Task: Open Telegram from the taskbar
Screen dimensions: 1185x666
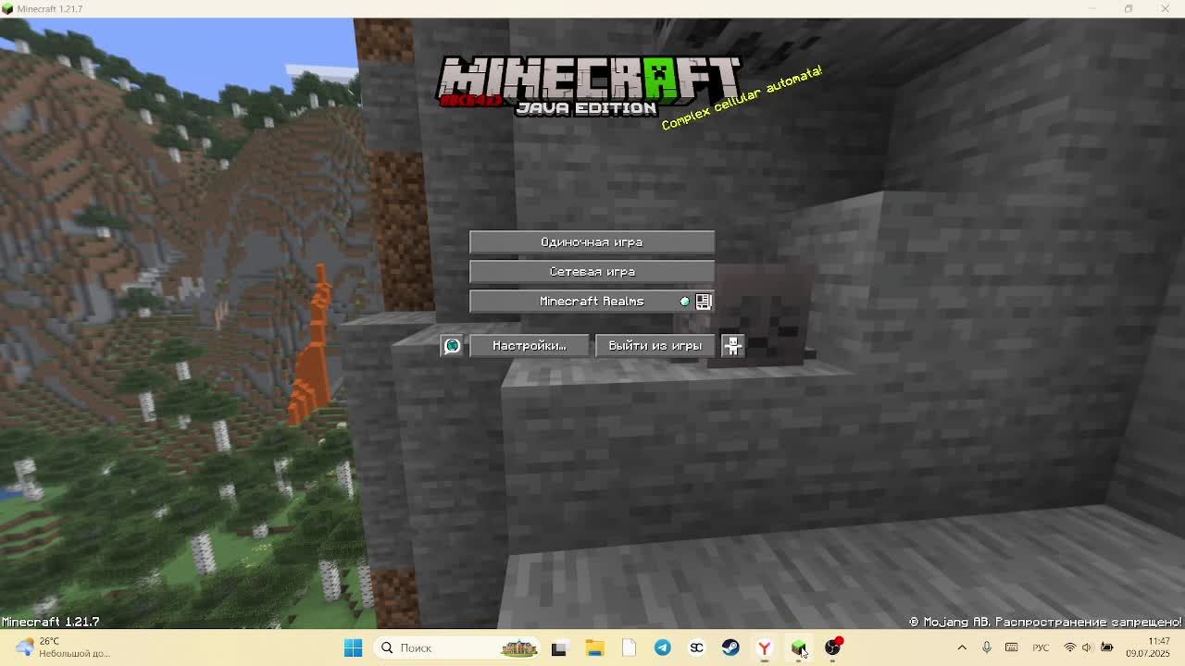Action: pyautogui.click(x=663, y=647)
